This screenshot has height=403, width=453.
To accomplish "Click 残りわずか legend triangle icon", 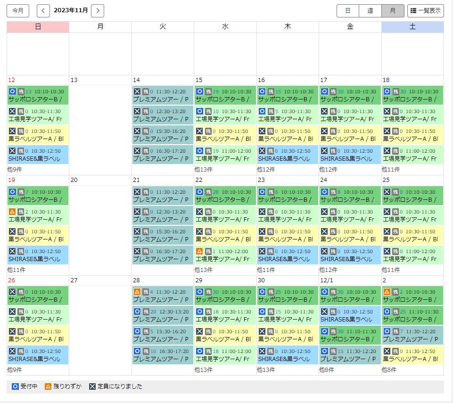I will tap(48, 387).
